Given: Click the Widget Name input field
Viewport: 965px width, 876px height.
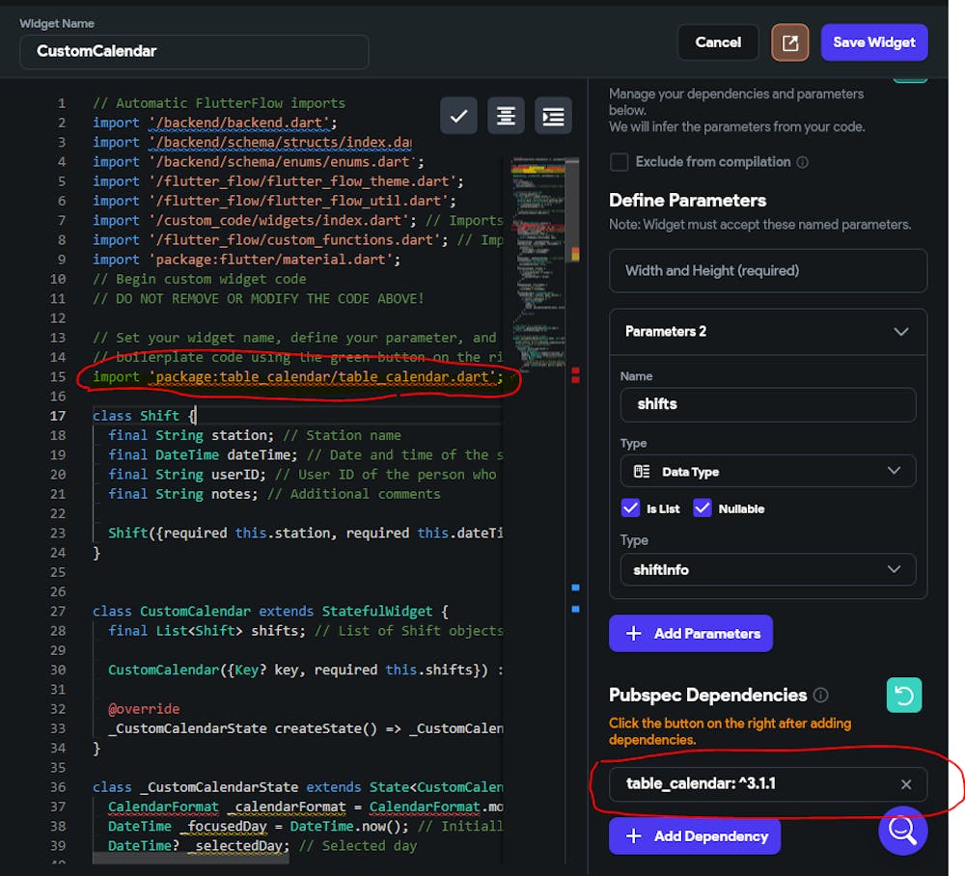Looking at the screenshot, I should coord(194,52).
